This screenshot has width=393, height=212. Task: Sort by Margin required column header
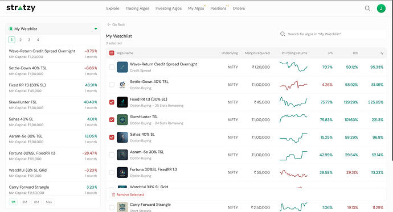[x=257, y=53]
